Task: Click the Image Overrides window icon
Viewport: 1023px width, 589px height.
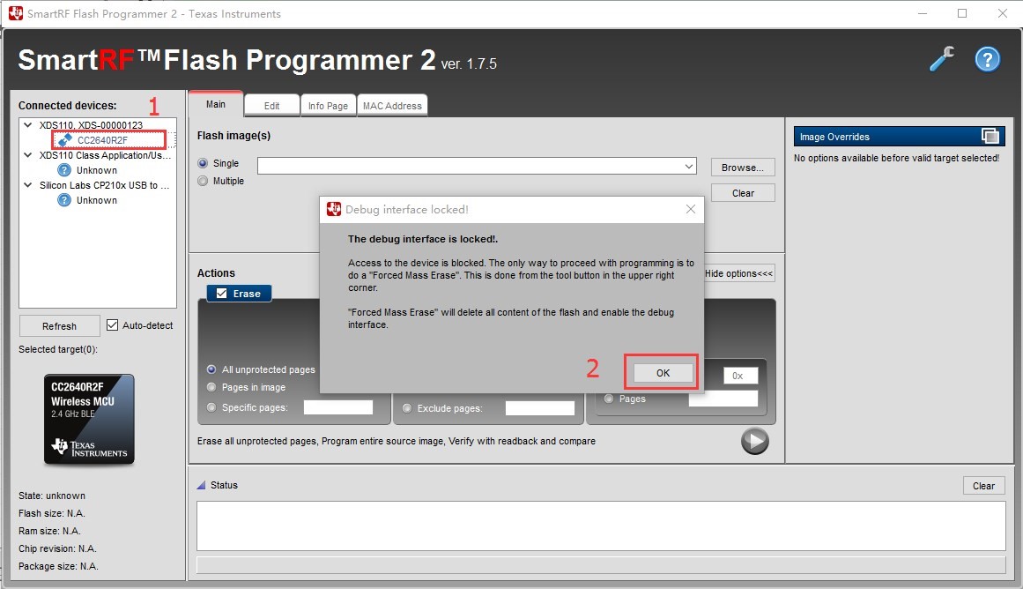Action: coord(990,136)
